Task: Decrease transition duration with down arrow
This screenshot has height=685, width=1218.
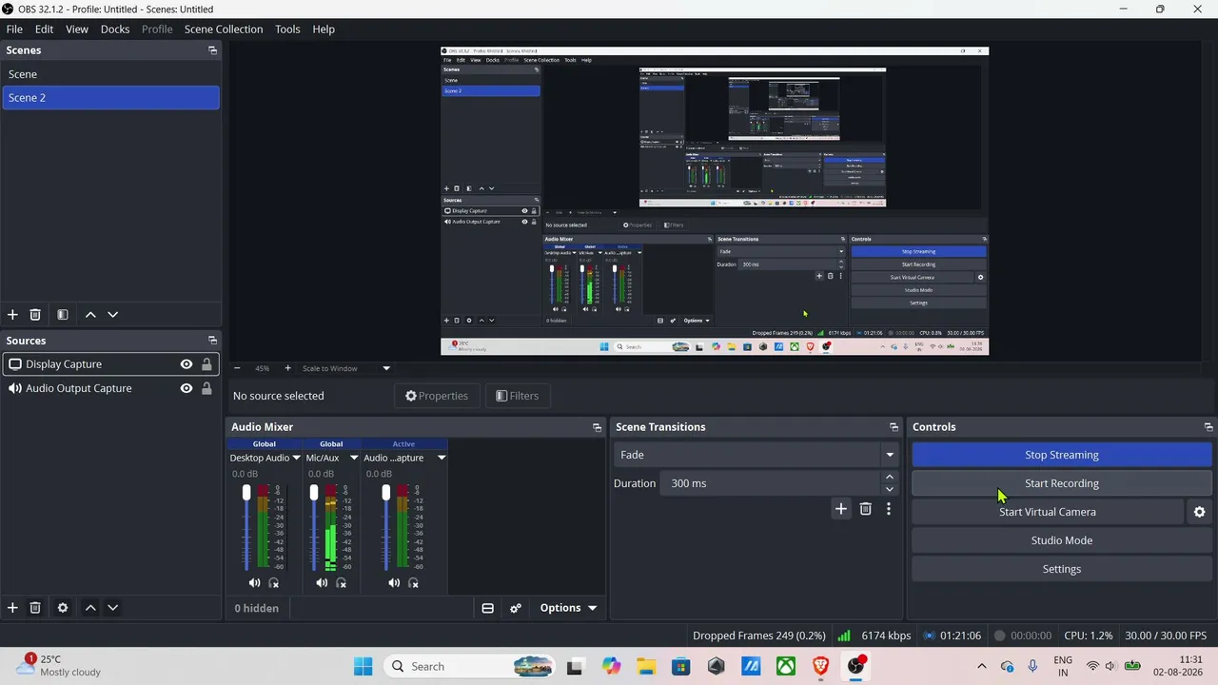Action: point(890,489)
